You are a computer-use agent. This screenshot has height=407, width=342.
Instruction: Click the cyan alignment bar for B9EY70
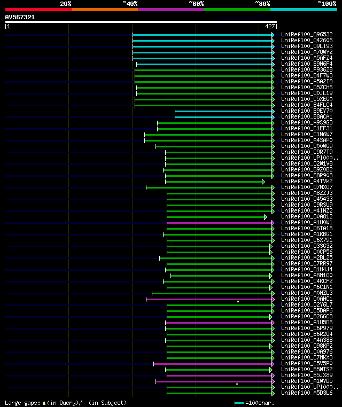click(x=223, y=111)
